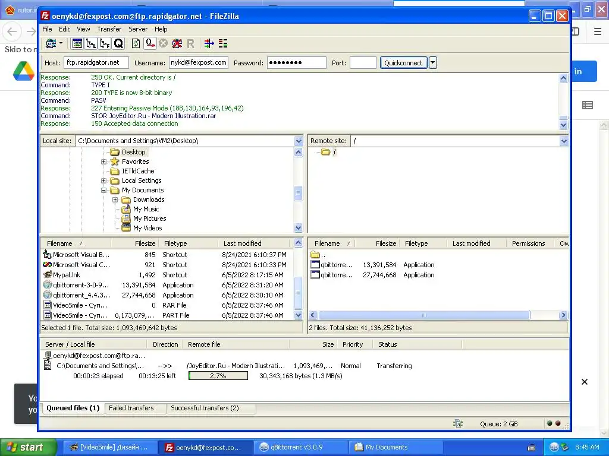Image resolution: width=609 pixels, height=456 pixels.
Task: Select the Microsoft Visual B shortcut icon
Action: coord(47,254)
